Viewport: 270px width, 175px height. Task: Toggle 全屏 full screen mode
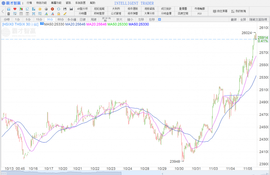pyautogui.click(x=243, y=20)
